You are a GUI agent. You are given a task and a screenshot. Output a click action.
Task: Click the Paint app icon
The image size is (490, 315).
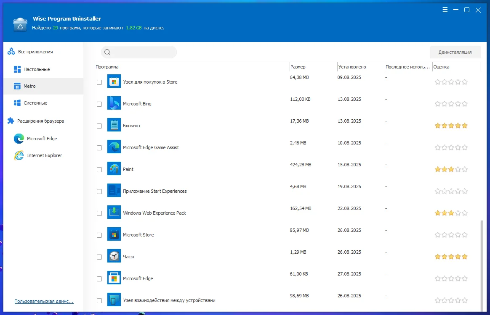tap(114, 169)
